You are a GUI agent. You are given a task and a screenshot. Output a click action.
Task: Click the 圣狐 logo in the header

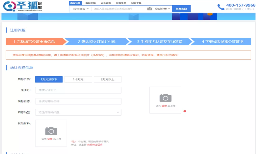coord(23,6)
